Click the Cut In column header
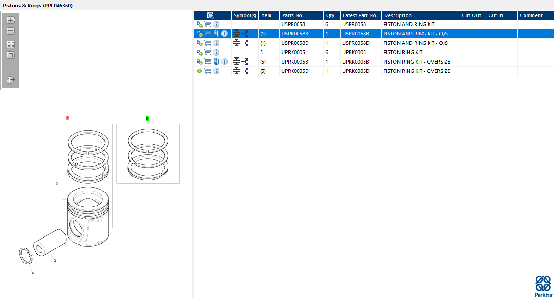The width and height of the screenshot is (554, 298). click(x=501, y=15)
